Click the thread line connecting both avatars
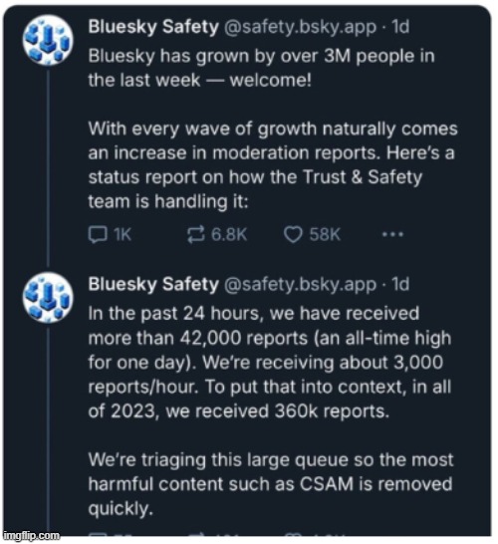 tap(48, 169)
